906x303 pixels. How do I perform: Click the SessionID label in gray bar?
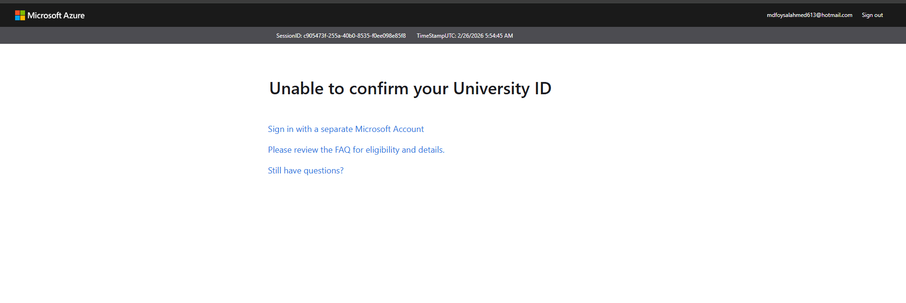289,36
